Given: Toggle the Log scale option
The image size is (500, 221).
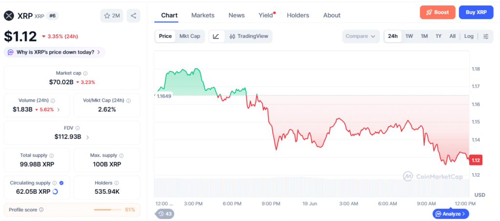Looking at the screenshot, I should tap(469, 36).
